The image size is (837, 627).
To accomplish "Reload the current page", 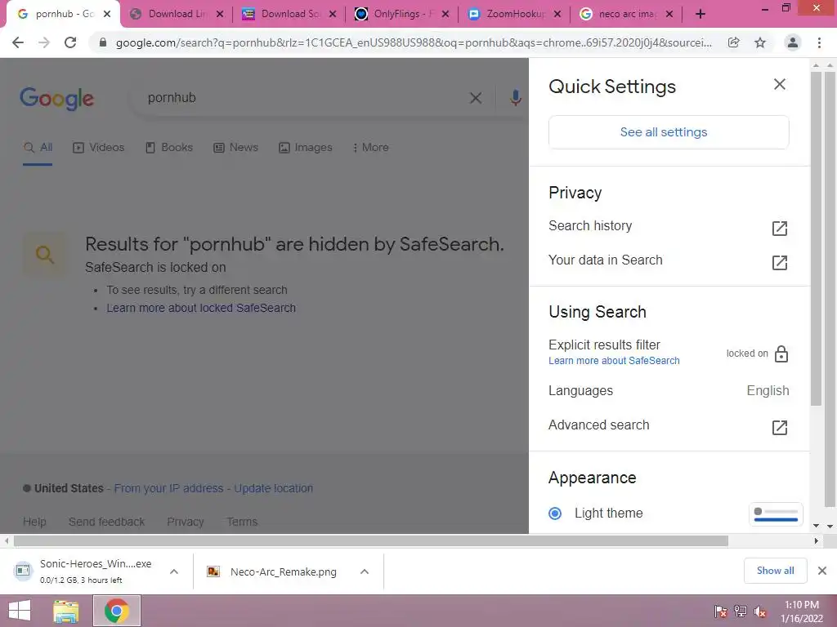I will [70, 42].
